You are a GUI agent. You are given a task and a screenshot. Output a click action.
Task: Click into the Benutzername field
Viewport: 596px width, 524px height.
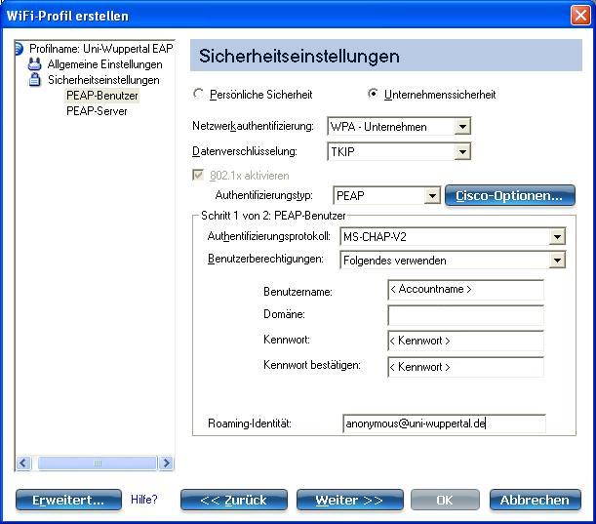click(x=465, y=290)
